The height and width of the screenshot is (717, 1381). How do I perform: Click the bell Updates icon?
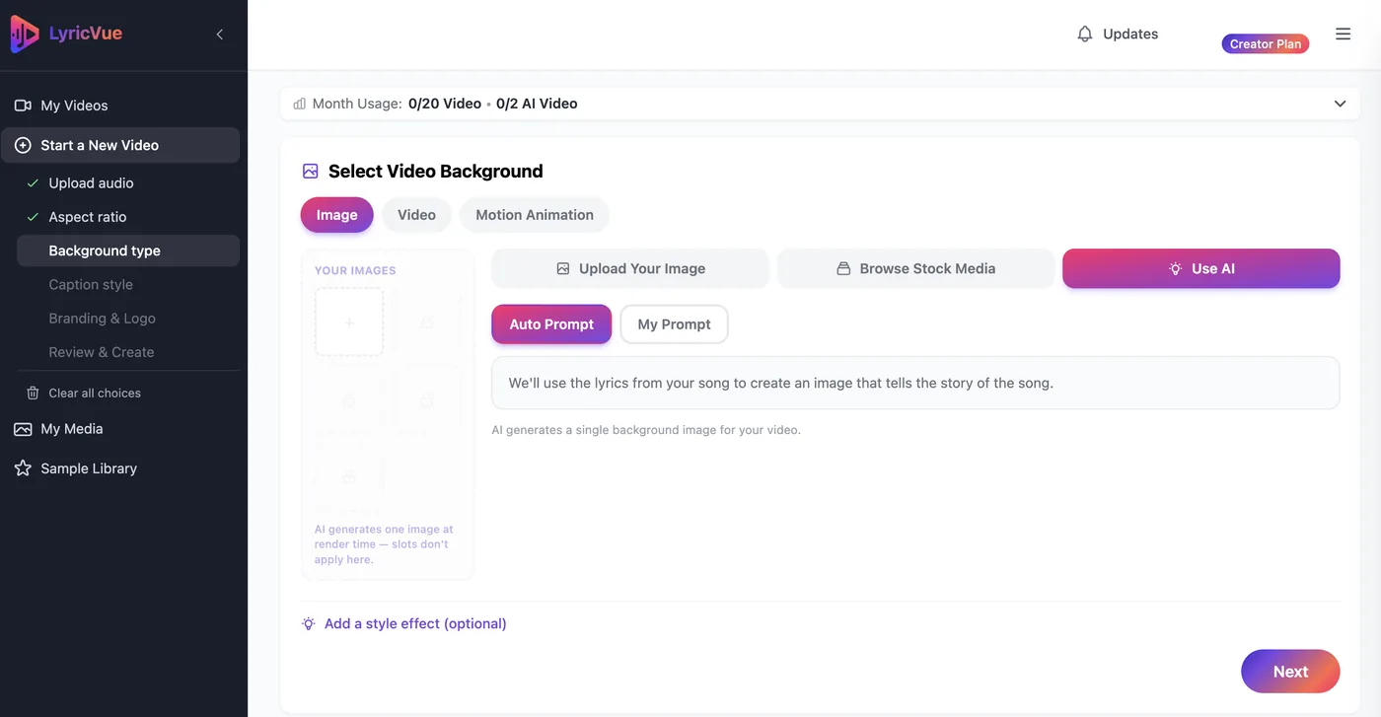point(1085,34)
